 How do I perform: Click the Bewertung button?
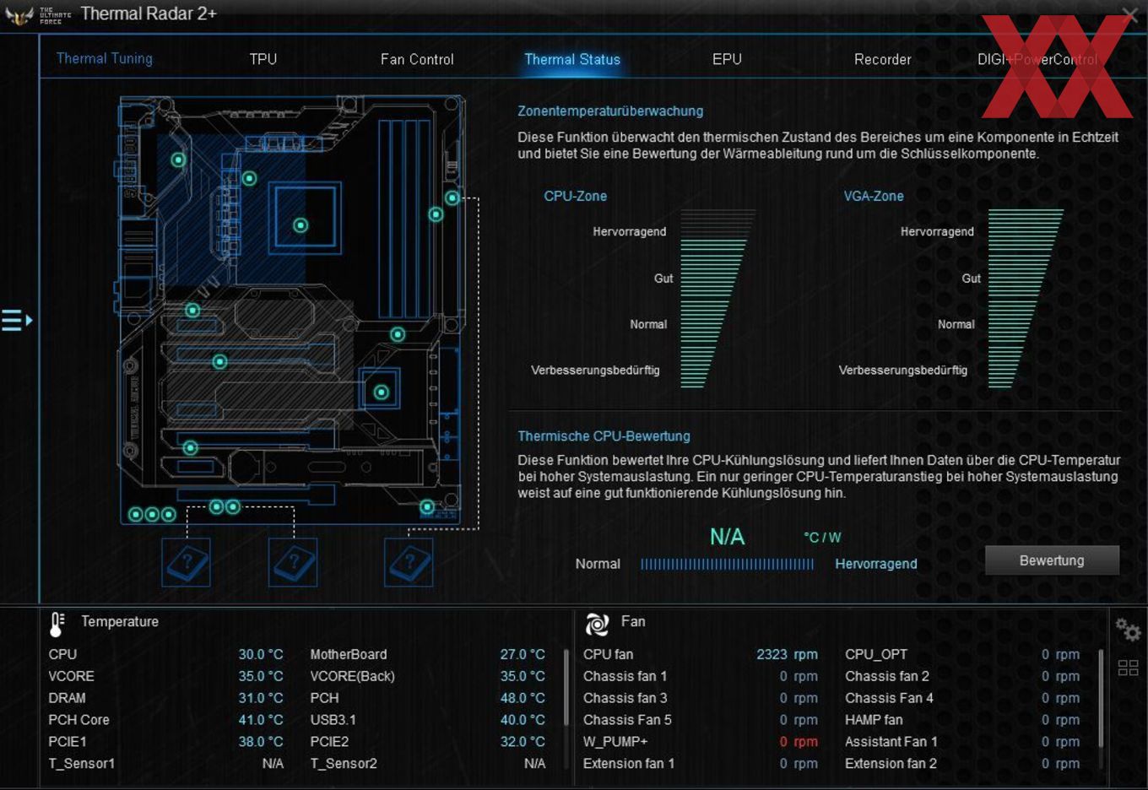(x=1052, y=560)
